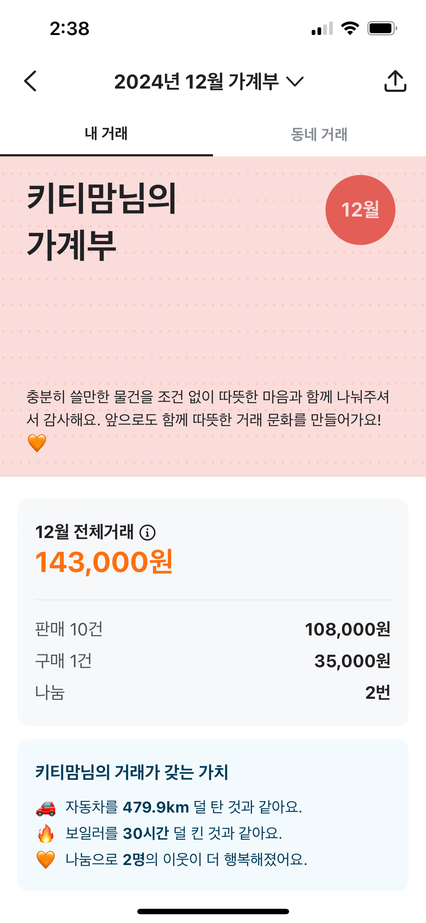426x923 pixels.
Task: Open the 판매 10건 row
Action: point(213,629)
